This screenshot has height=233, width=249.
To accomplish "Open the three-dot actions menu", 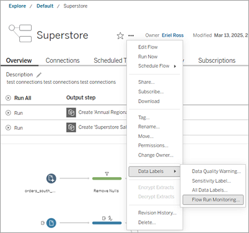I will point(131,35).
